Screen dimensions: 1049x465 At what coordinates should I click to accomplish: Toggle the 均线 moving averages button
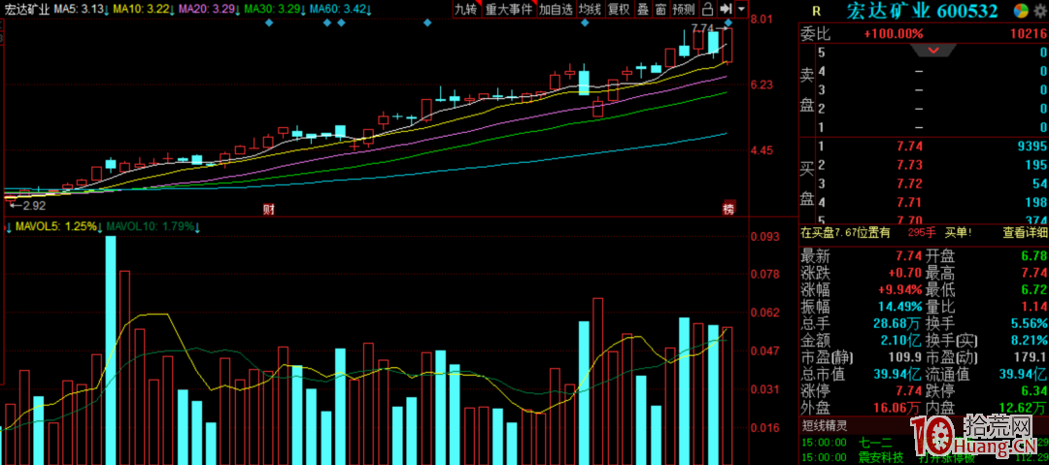click(x=591, y=10)
